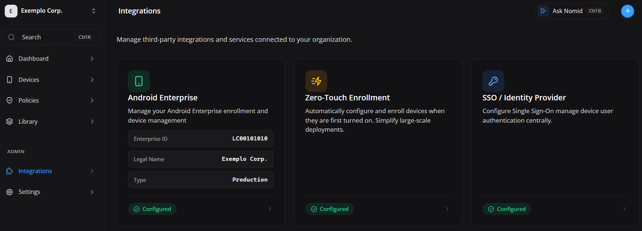Open the Android Enterprise card title
The height and width of the screenshot is (231, 642).
tap(163, 98)
